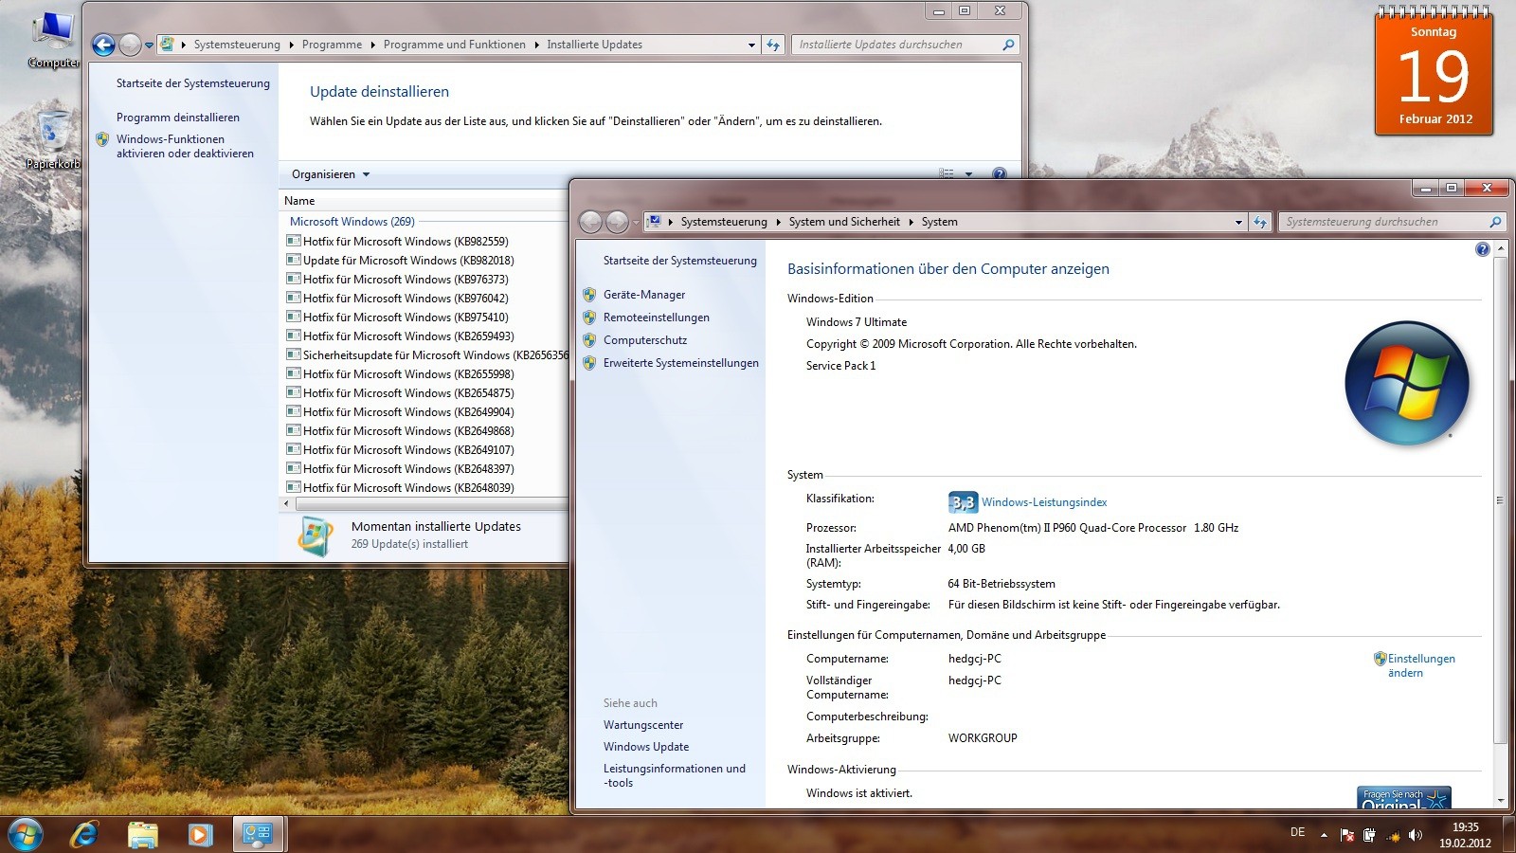The image size is (1516, 853).
Task: Select Update KB982018 entry
Action: [408, 261]
